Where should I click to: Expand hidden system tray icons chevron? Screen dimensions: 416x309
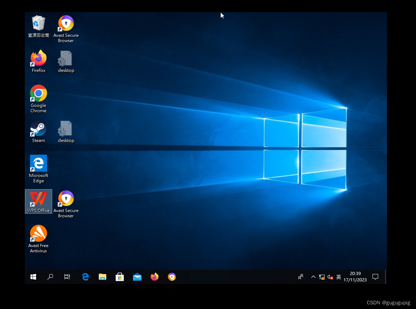point(313,277)
